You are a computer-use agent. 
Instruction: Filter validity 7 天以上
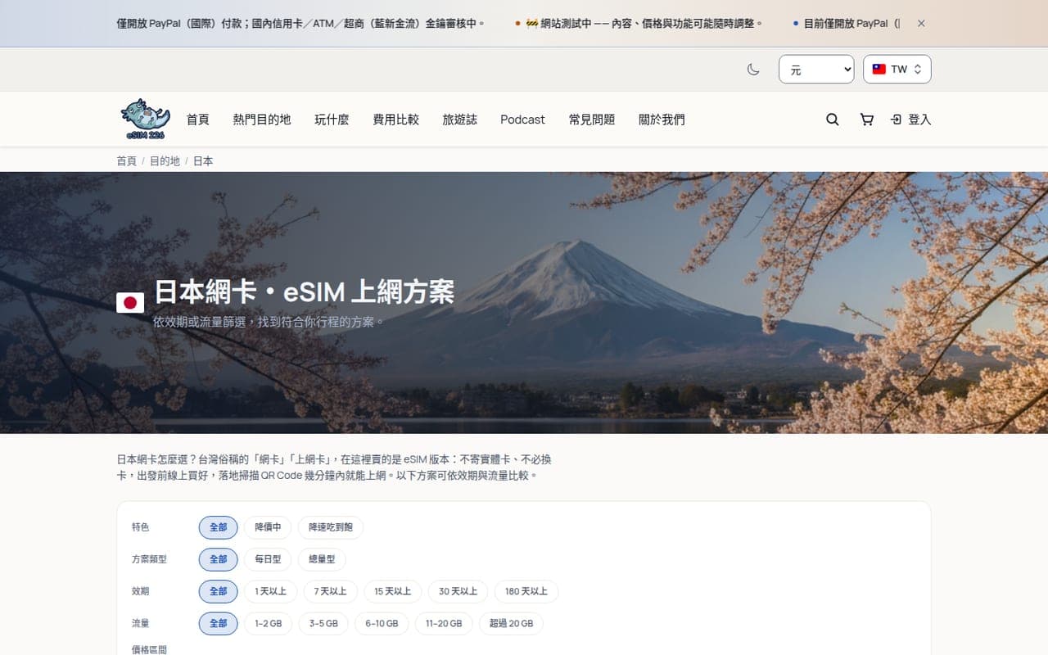tap(331, 591)
